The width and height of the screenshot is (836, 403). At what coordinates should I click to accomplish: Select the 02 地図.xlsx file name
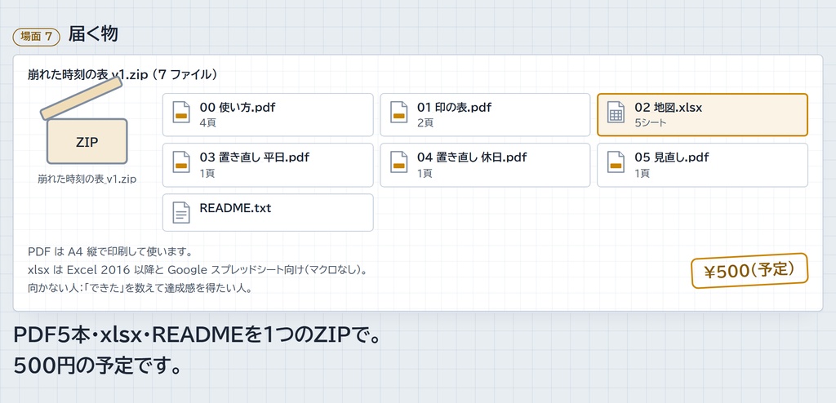click(668, 107)
